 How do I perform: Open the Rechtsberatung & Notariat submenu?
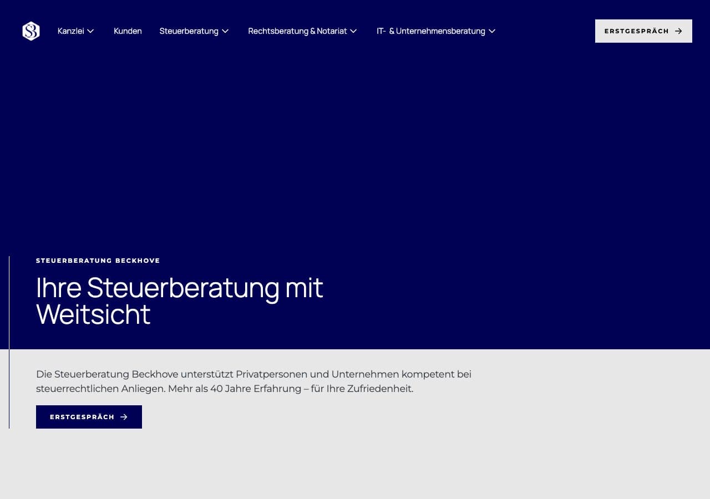[297, 31]
